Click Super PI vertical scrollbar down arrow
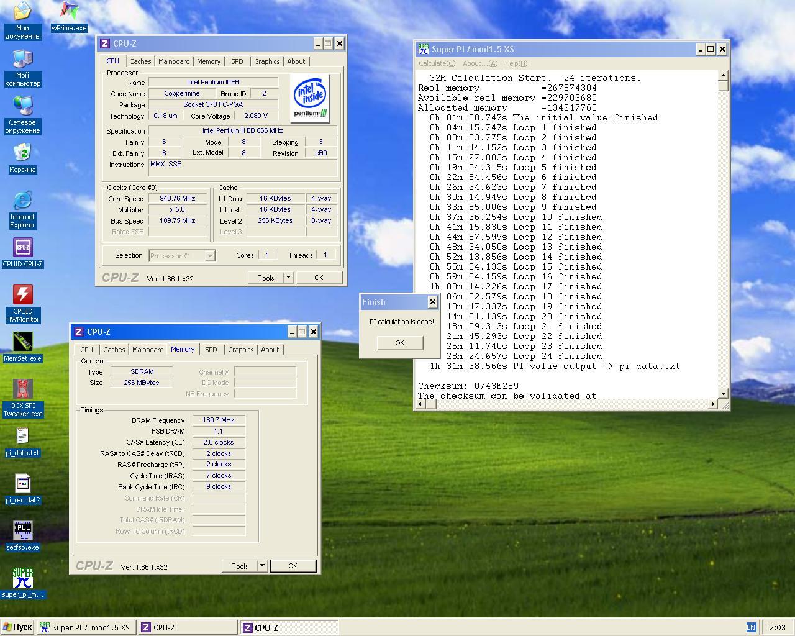 [723, 394]
